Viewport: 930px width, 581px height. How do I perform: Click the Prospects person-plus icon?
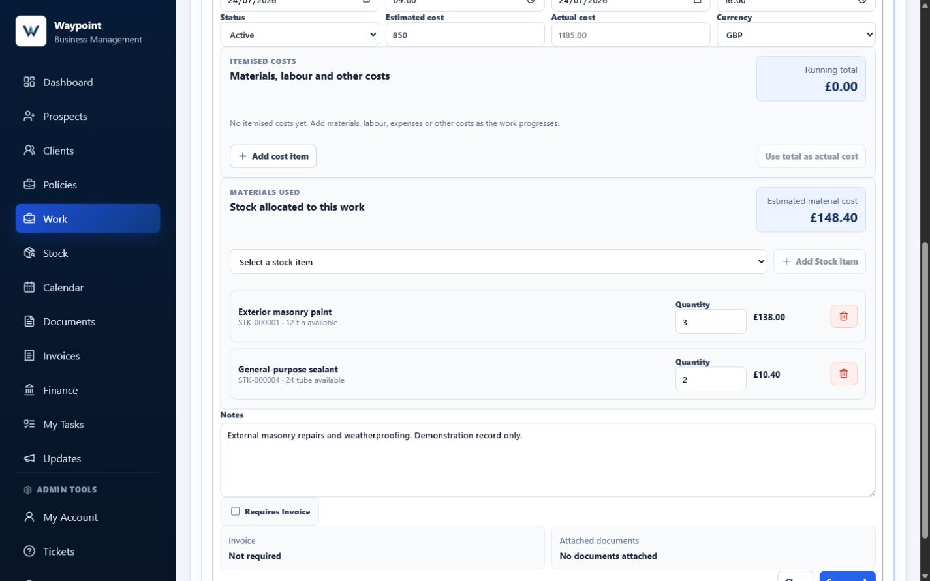29,116
